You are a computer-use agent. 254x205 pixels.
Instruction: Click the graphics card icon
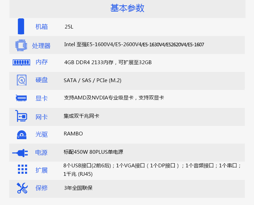click(21, 98)
